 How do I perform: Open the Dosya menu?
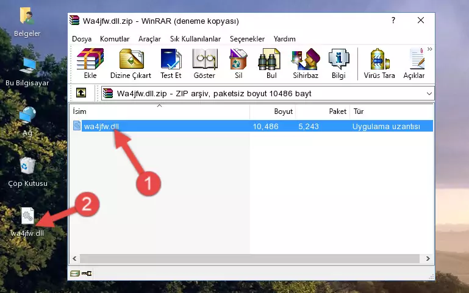coord(82,39)
